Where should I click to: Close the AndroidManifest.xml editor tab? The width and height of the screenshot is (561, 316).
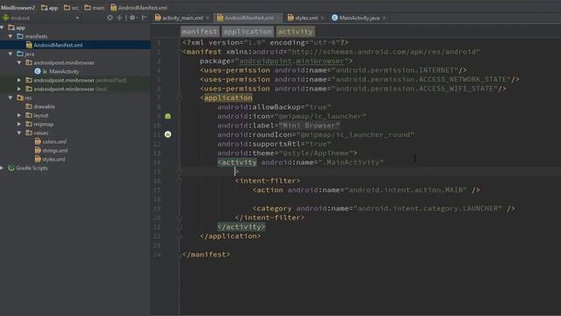278,18
